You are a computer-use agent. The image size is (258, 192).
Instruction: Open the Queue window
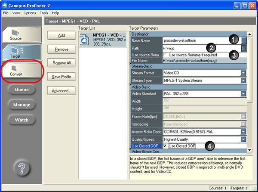[22, 90]
